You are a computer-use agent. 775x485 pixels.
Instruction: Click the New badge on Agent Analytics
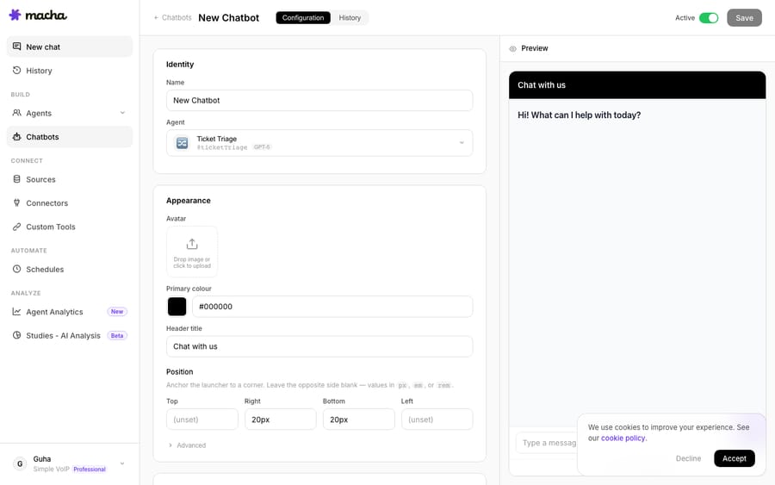click(117, 312)
